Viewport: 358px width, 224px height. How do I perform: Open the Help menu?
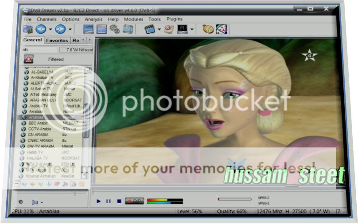point(113,19)
